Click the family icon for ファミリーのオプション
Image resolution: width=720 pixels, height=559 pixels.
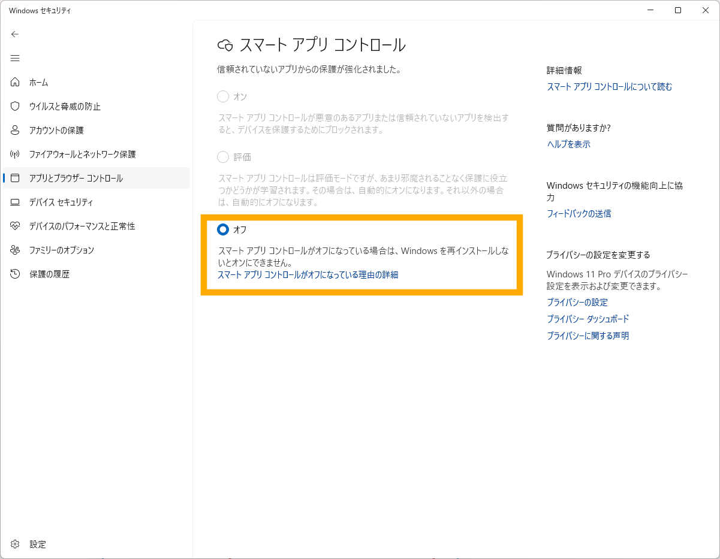click(x=16, y=250)
